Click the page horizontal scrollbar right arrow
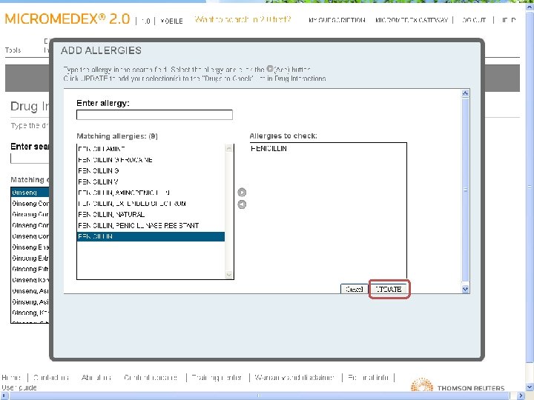Screen dimensions: 534x400 (x=521, y=396)
